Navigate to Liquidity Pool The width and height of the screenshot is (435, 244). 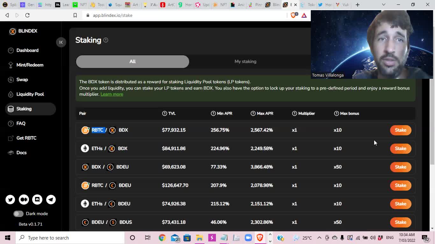(31, 94)
